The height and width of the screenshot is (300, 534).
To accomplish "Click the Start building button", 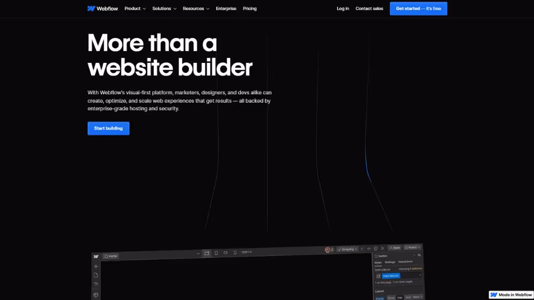I will click(108, 128).
